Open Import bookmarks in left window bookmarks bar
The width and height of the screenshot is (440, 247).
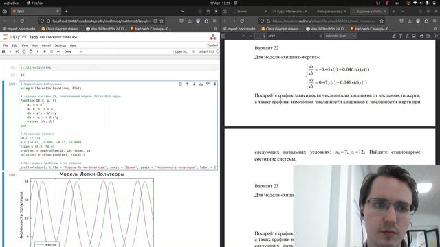(20, 29)
